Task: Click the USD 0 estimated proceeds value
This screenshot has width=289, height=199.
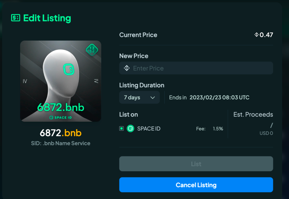Action: pos(266,133)
